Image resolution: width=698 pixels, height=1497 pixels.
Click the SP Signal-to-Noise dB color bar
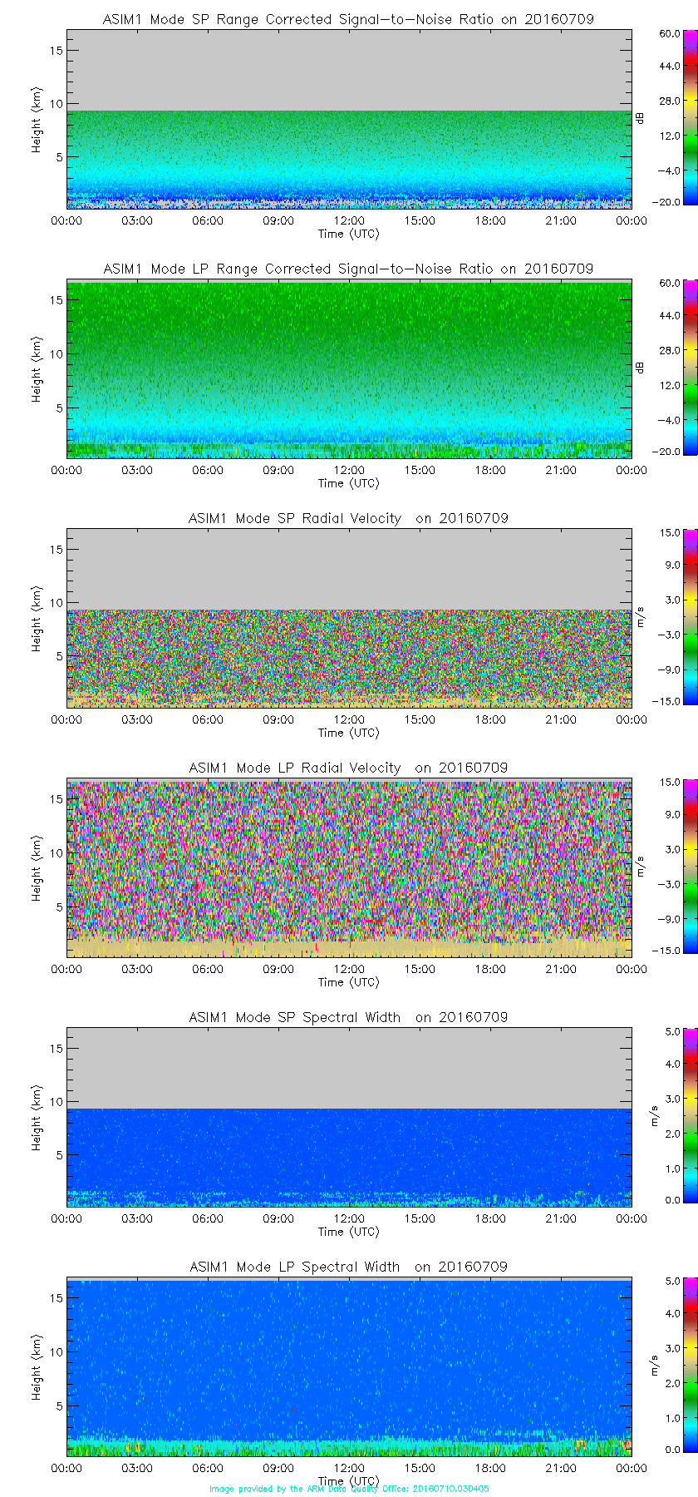(x=666, y=118)
